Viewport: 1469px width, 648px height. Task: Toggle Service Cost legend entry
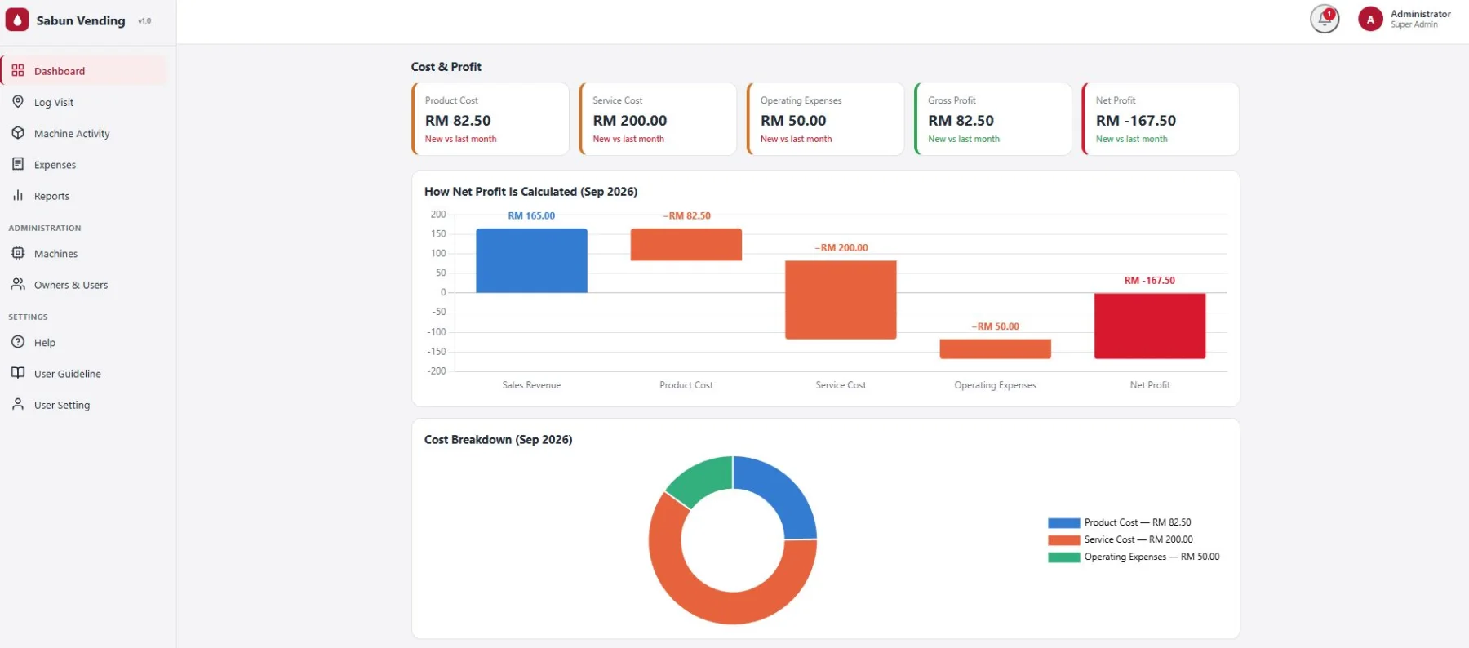tap(1121, 539)
